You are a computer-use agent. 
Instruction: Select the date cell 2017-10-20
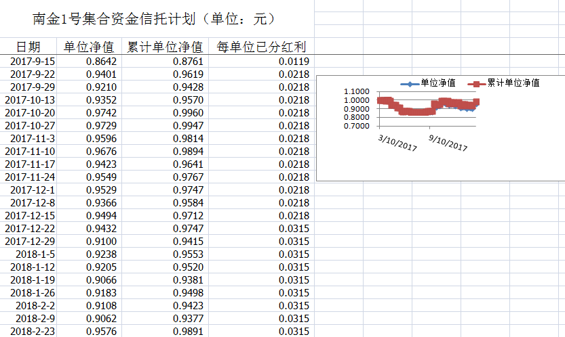tap(30, 113)
